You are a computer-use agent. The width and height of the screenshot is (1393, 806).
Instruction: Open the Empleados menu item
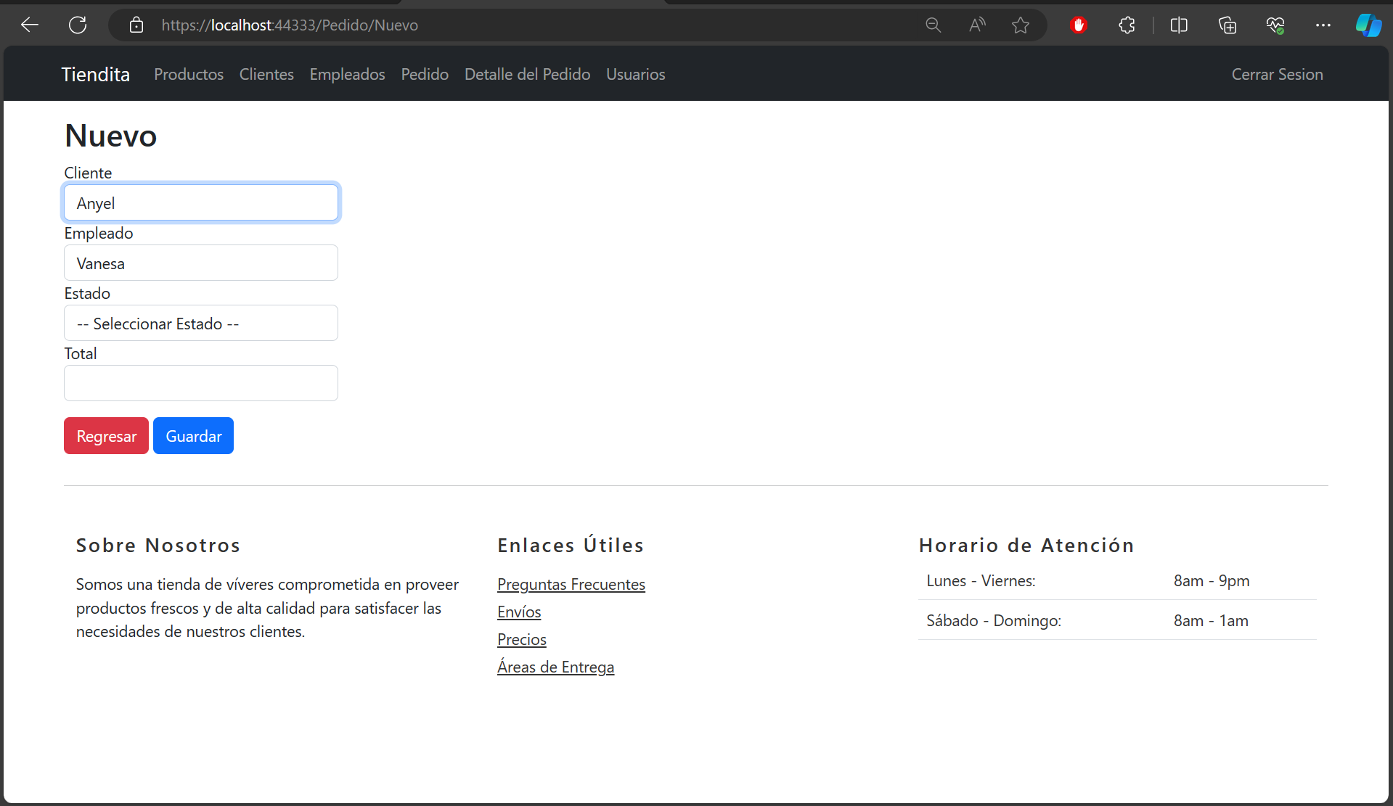click(x=347, y=74)
